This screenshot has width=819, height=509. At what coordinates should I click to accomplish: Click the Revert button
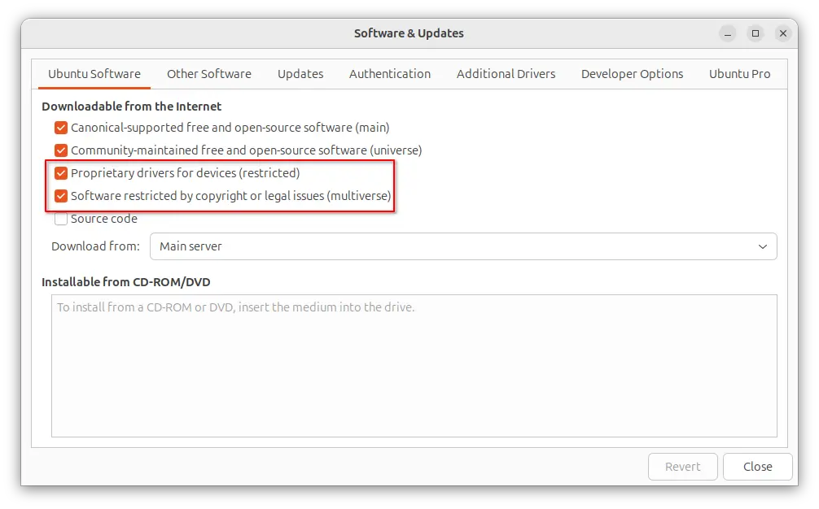point(683,467)
